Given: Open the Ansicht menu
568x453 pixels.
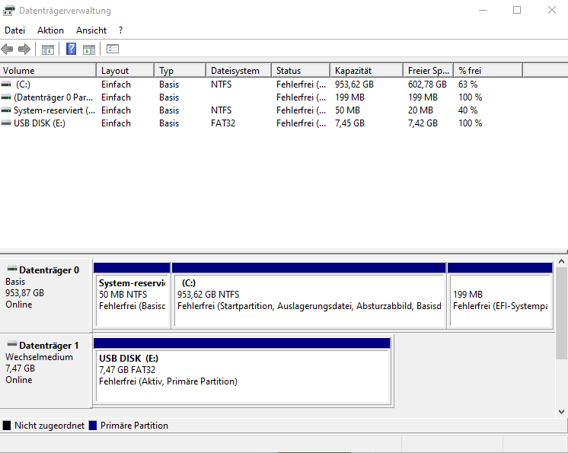Looking at the screenshot, I should pyautogui.click(x=91, y=30).
